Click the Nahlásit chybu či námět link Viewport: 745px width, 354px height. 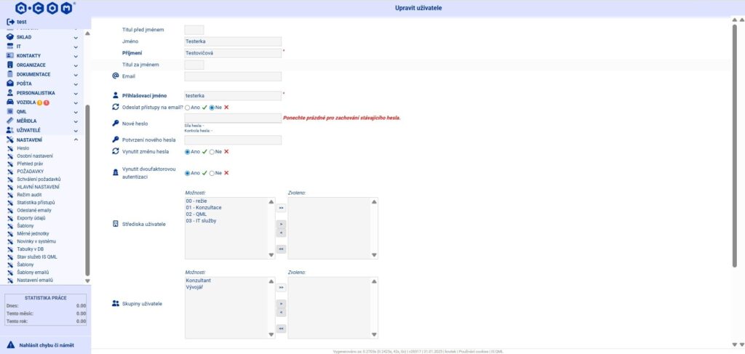coord(47,343)
